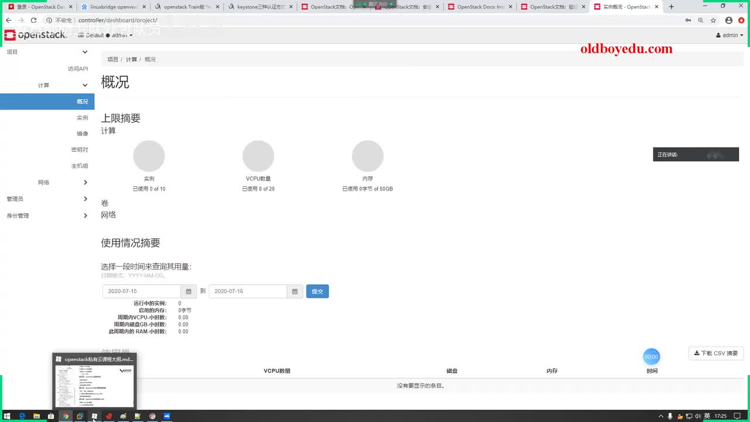750x422 pixels.
Task: Open 实例 in the sidebar
Action: pyautogui.click(x=82, y=118)
